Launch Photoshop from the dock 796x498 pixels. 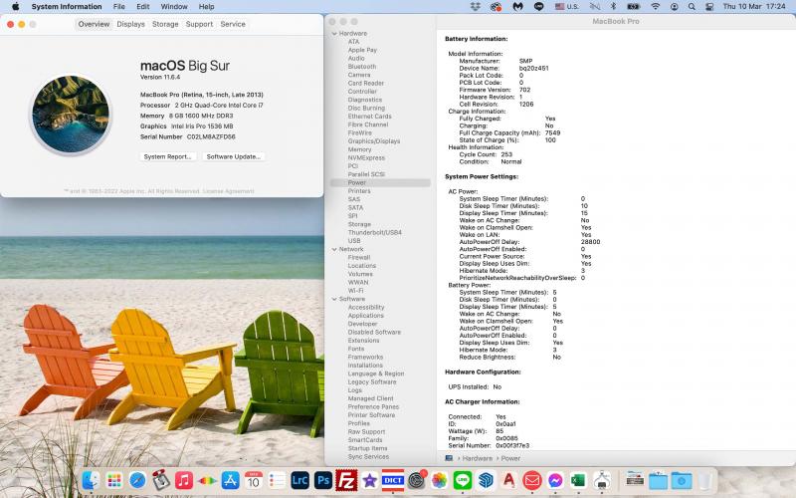point(323,480)
